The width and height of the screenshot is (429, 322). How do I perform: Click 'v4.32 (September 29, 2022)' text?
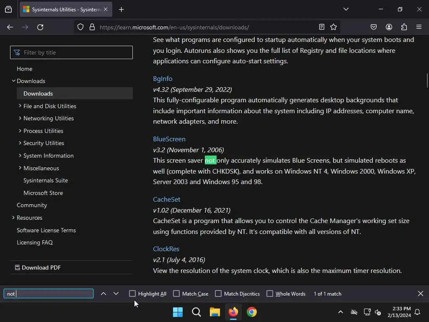point(192,90)
